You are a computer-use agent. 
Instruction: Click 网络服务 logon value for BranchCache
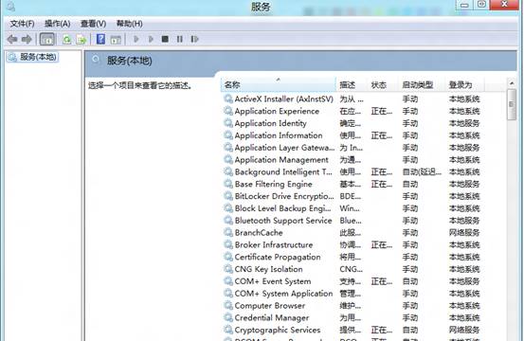click(x=464, y=233)
